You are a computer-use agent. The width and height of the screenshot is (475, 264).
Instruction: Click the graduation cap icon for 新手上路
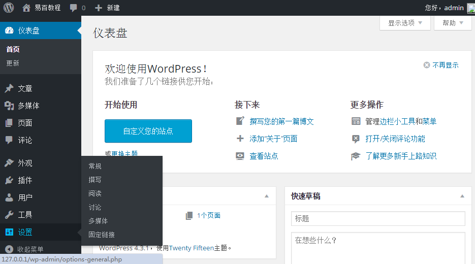coord(356,156)
